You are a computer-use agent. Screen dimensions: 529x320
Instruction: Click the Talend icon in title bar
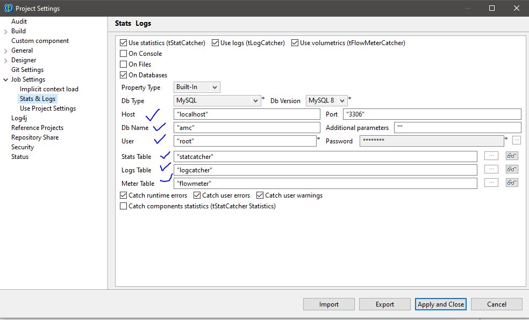(x=8, y=8)
